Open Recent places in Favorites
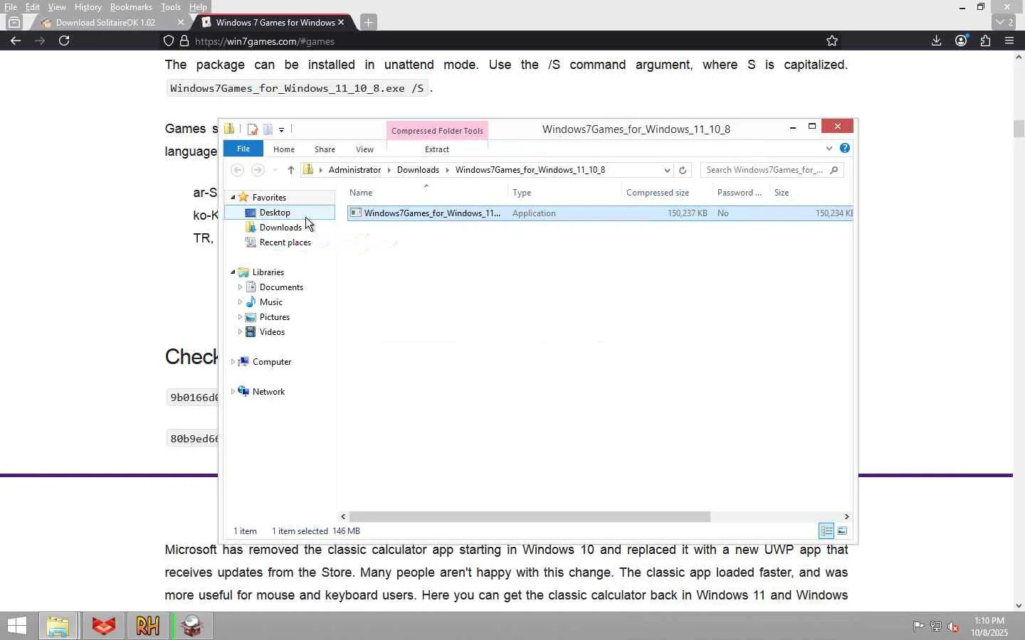1025x640 pixels. [x=285, y=242]
